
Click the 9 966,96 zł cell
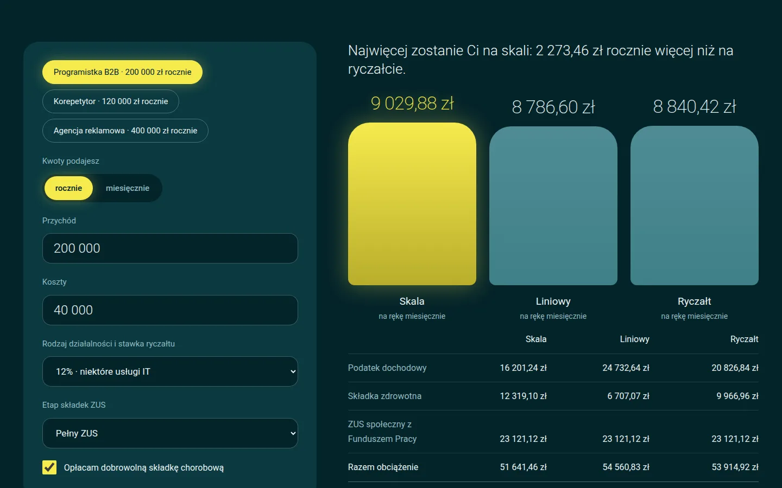tap(737, 396)
